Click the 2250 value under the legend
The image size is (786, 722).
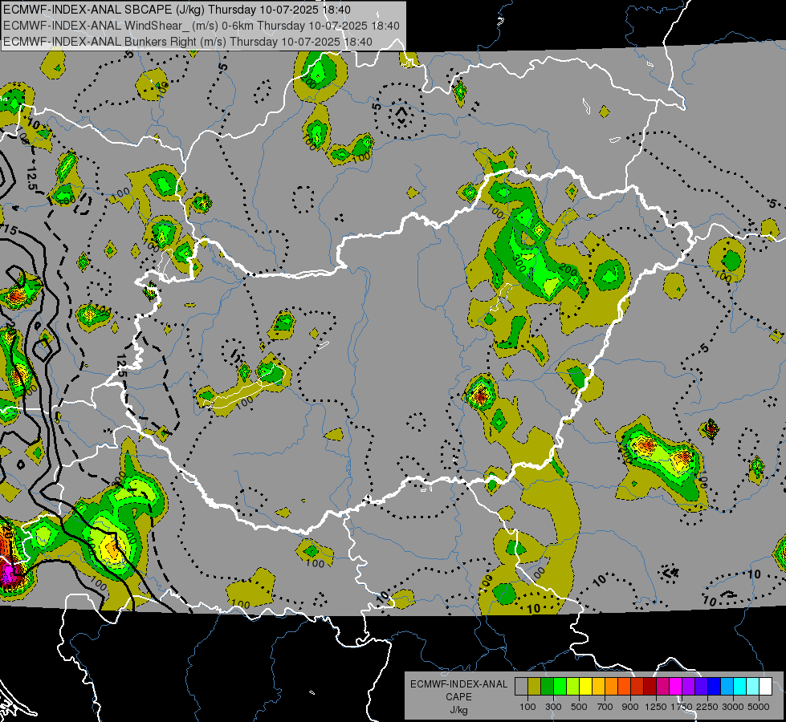pyautogui.click(x=707, y=707)
